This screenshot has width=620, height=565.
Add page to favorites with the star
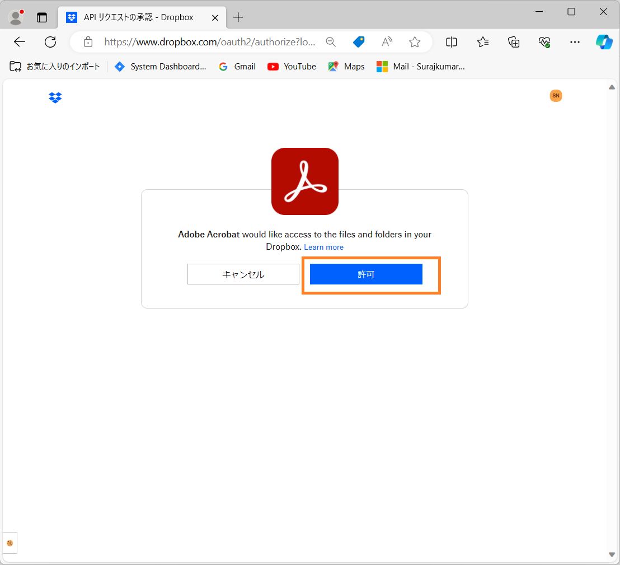pyautogui.click(x=415, y=42)
